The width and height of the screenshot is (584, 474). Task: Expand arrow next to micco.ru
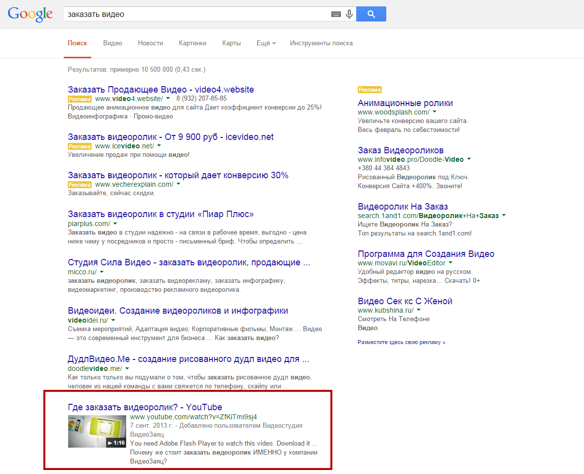102,272
